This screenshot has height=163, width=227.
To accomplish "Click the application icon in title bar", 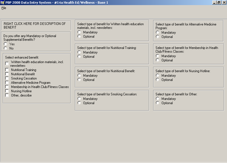I will coord(3,3).
